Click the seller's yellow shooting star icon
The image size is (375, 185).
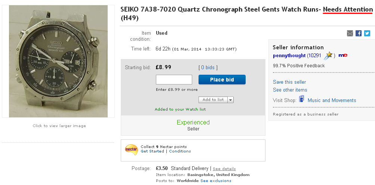coord(328,56)
